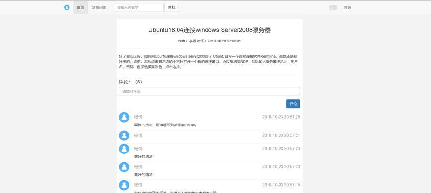
Task: Click the 查找 search button
Action: tap(172, 7)
